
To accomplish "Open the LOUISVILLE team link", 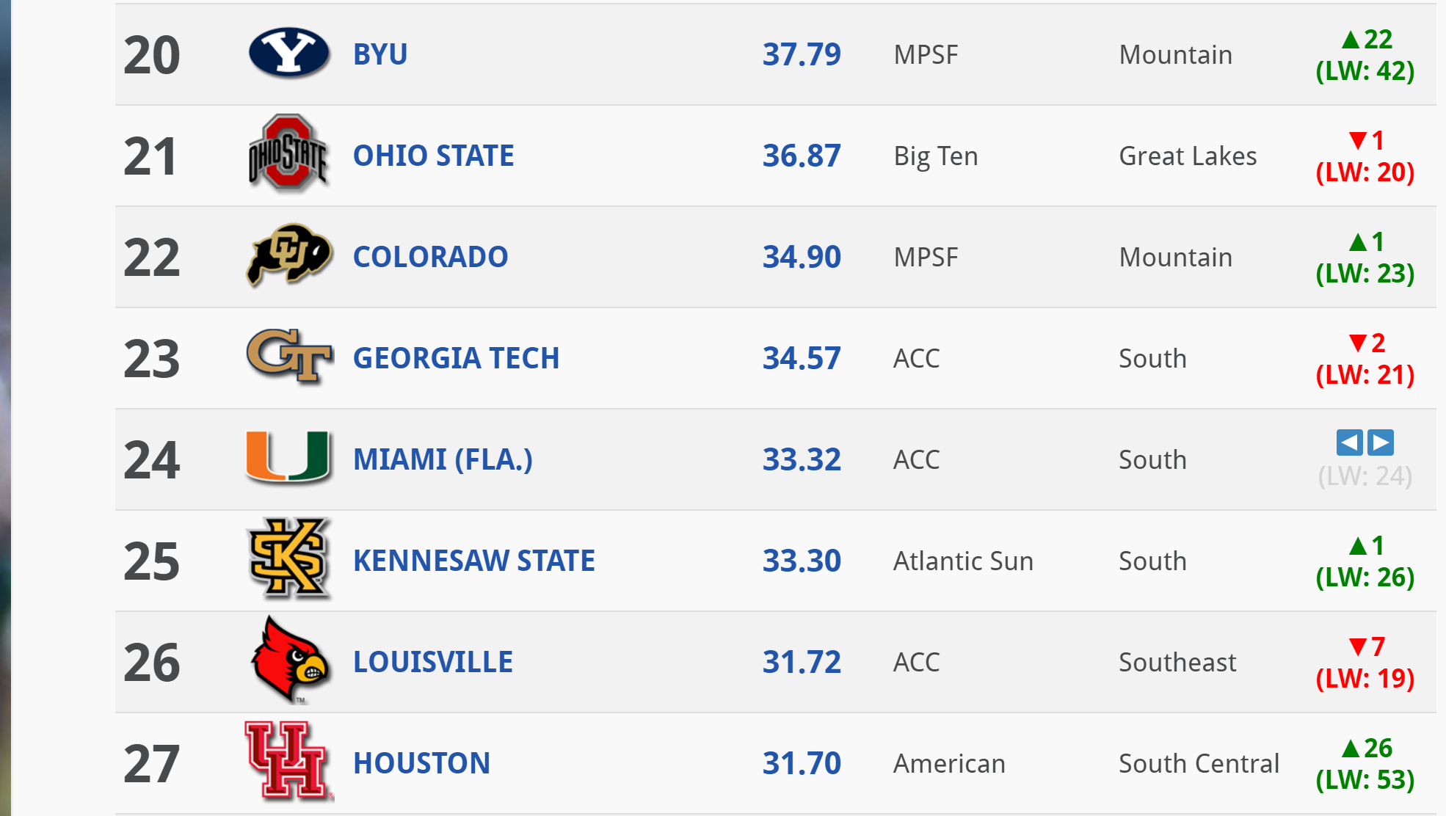I will click(432, 662).
